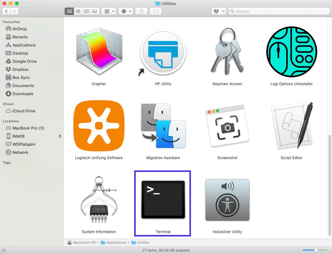The height and width of the screenshot is (254, 332).
Task: Launch Migration Assistant
Action: point(163,126)
